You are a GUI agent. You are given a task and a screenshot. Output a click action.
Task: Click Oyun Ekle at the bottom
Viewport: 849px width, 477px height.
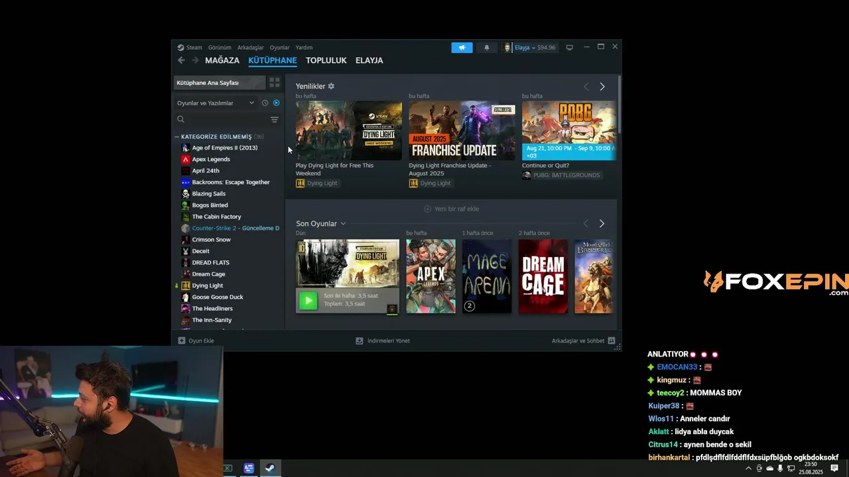[201, 341]
